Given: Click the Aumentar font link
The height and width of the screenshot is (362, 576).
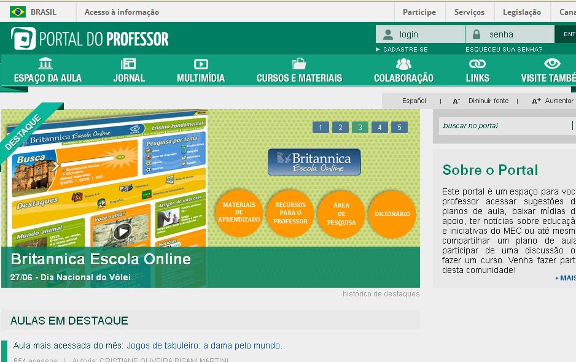Looking at the screenshot, I should [x=559, y=101].
